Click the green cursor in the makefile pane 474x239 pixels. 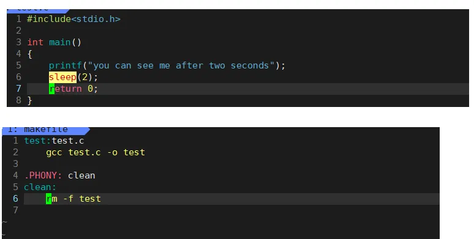pyautogui.click(x=48, y=199)
